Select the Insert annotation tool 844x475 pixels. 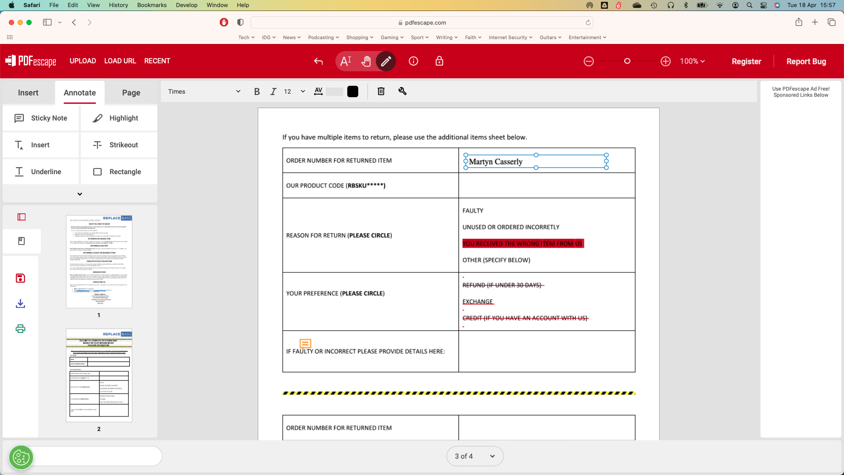[40, 145]
